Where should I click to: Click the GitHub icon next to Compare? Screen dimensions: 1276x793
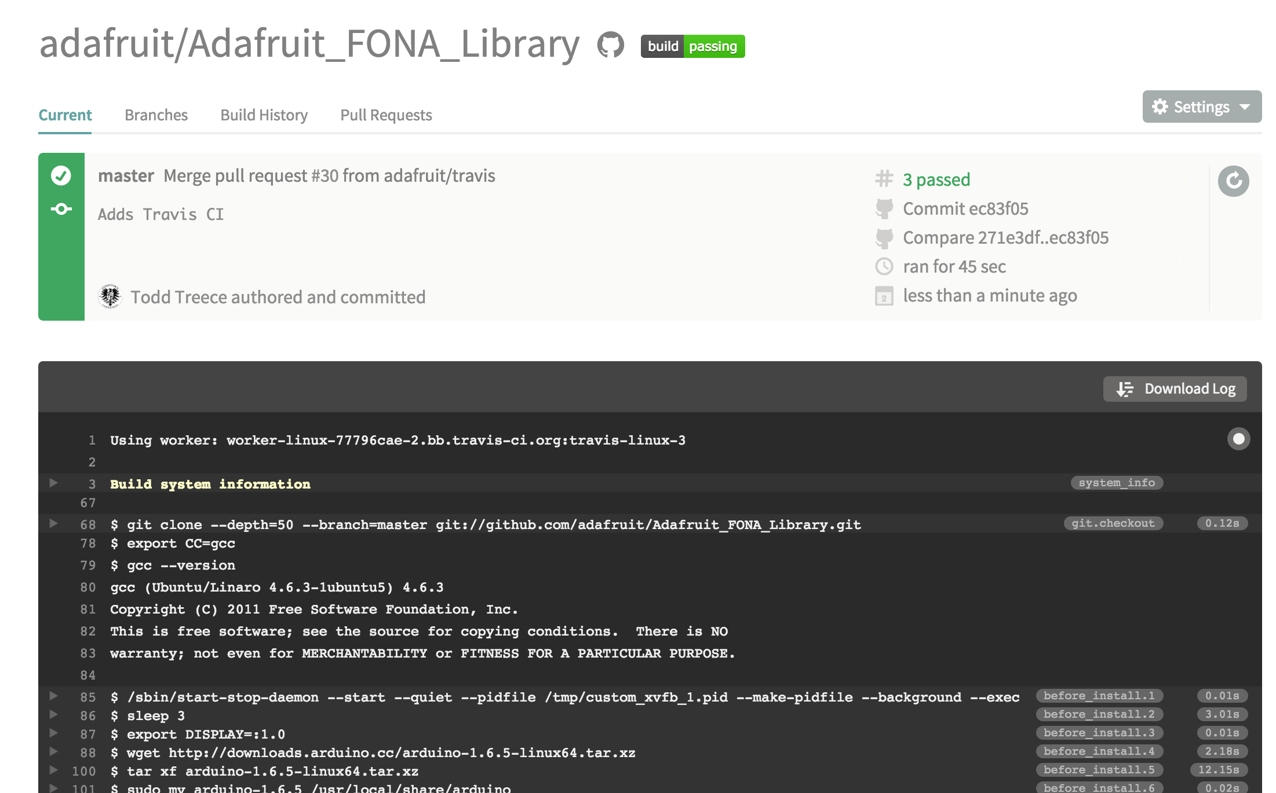coord(884,237)
